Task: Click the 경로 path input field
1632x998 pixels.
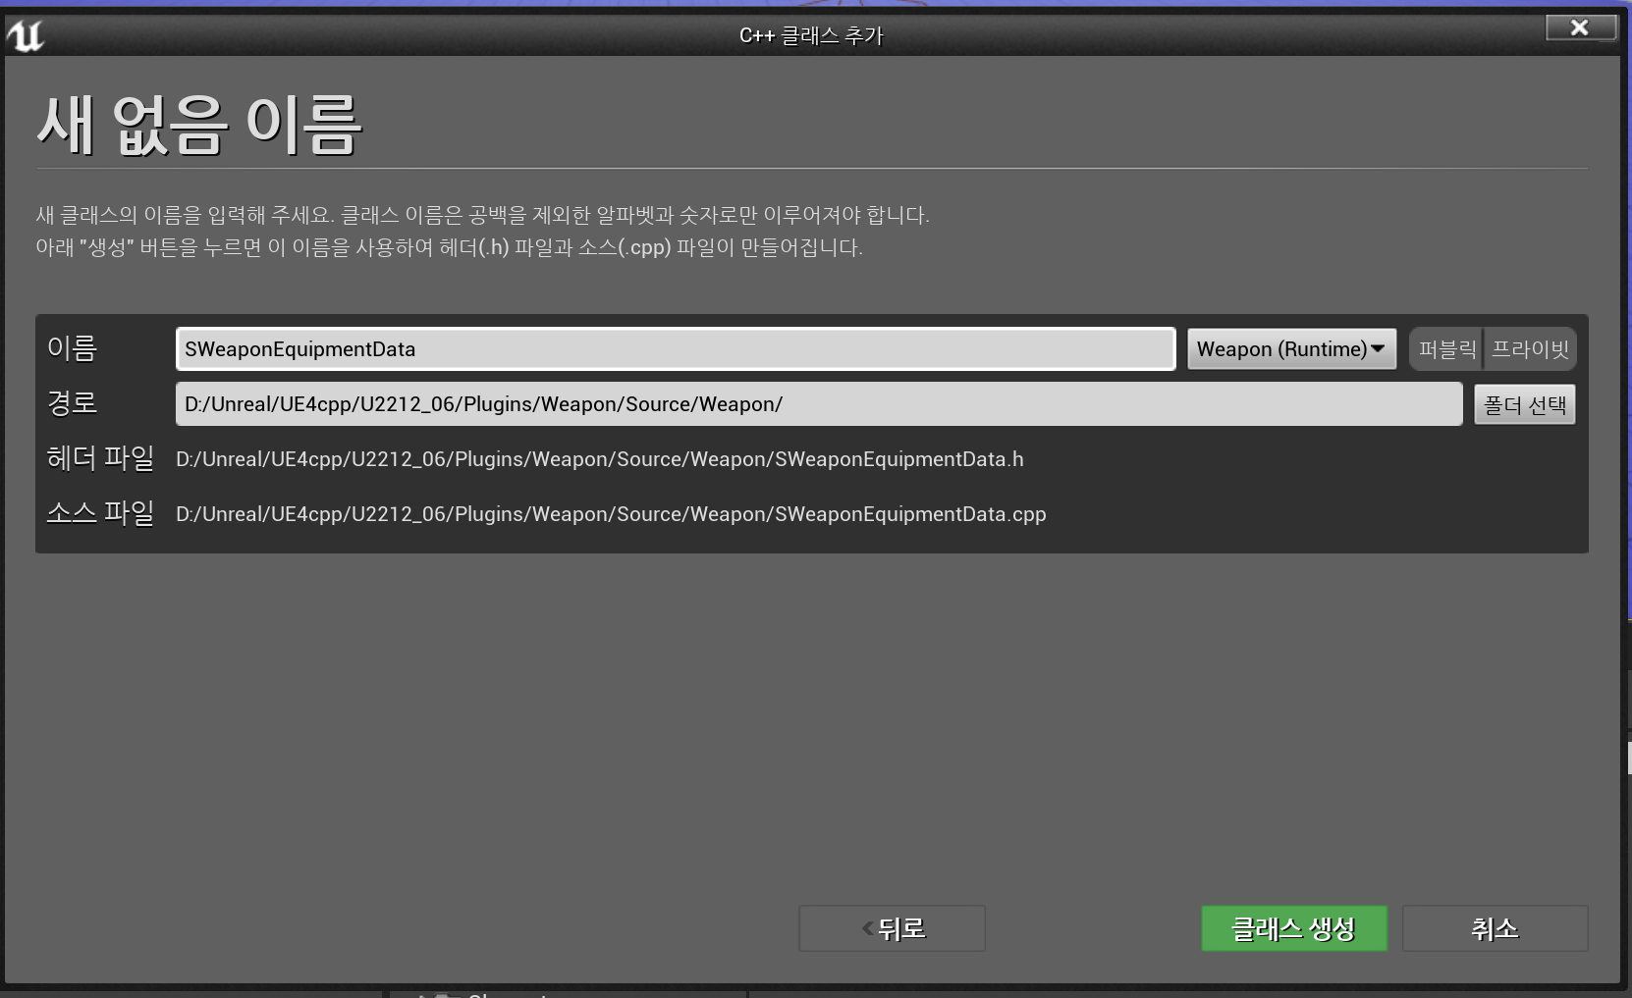Action: (819, 404)
